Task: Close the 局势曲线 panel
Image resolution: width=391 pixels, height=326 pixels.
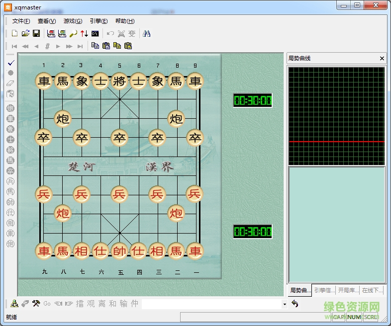Action: point(382,59)
